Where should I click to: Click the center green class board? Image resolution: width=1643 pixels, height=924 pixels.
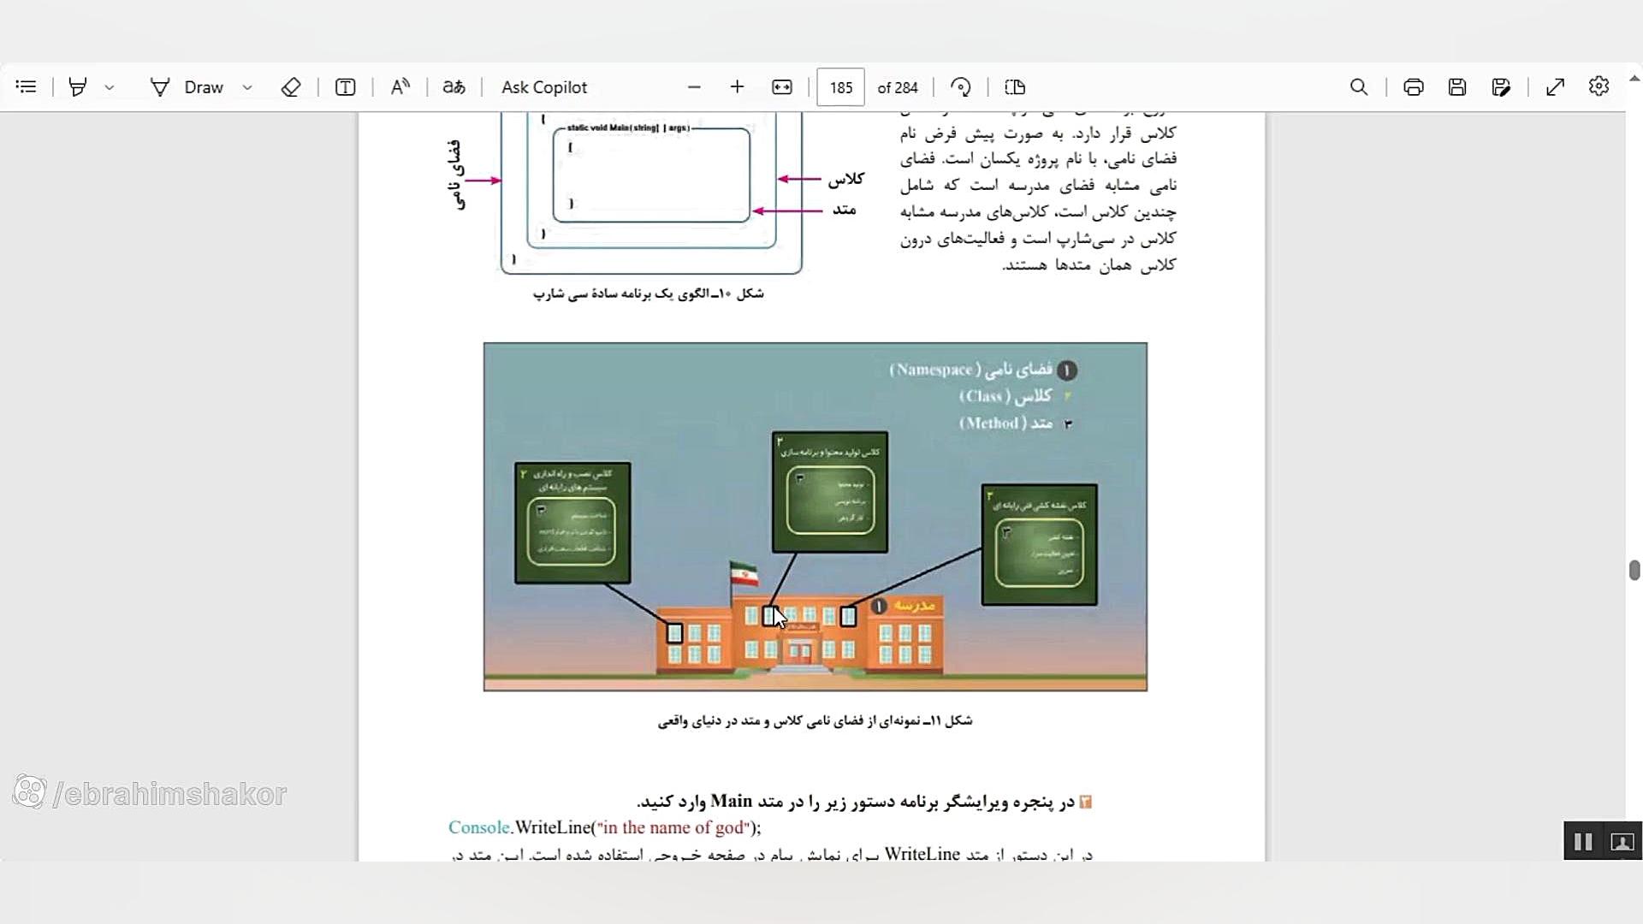[x=829, y=492]
